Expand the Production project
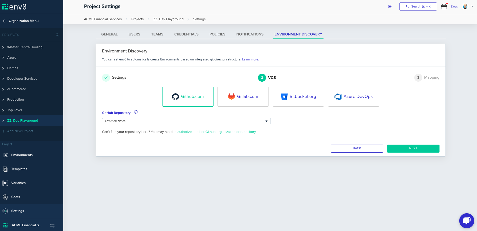 coord(3,100)
